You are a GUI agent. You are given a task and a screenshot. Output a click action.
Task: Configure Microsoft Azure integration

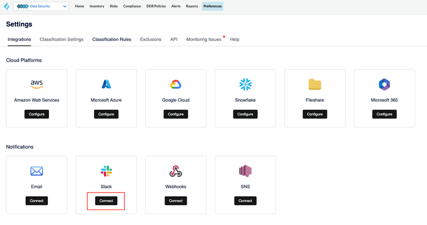106,114
